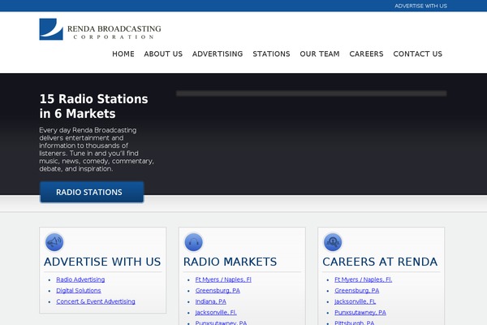Open the Indiana, PA market link

210,301
